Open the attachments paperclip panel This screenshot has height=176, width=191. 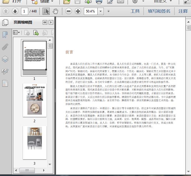pos(5,47)
